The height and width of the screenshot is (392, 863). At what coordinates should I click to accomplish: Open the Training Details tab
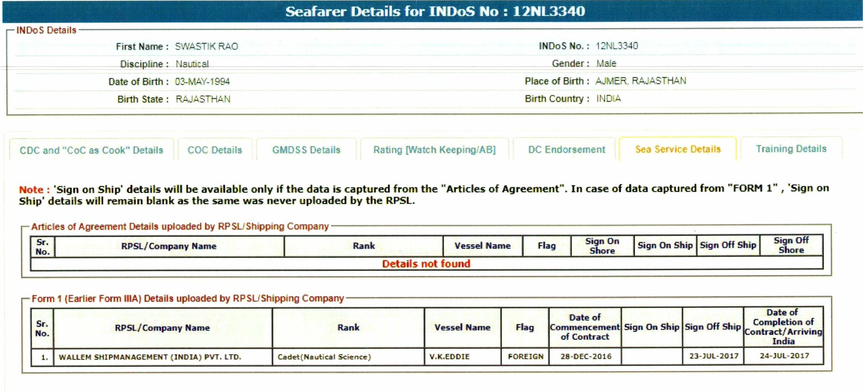pyautogui.click(x=791, y=149)
